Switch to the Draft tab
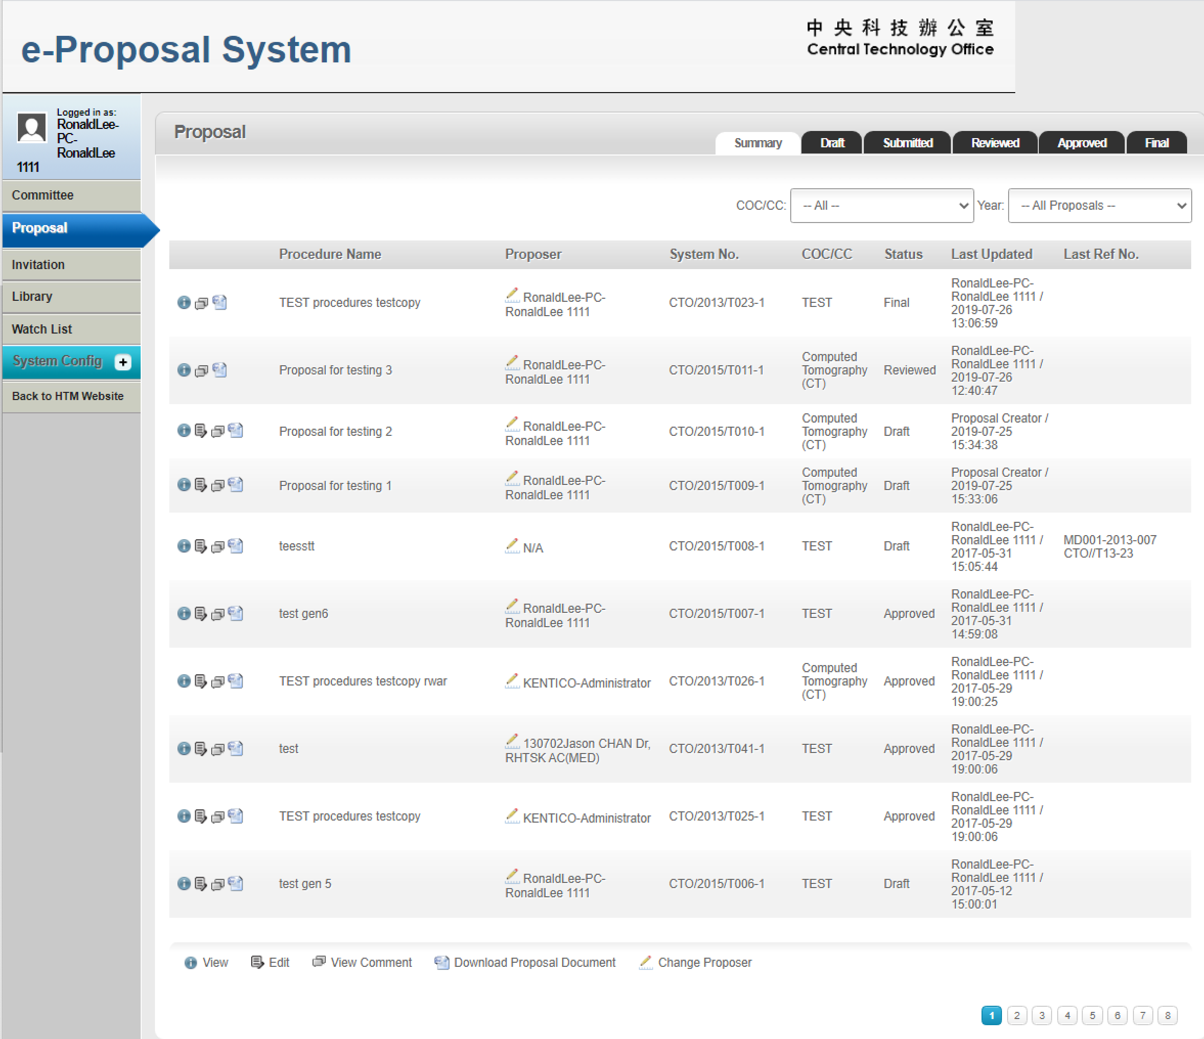This screenshot has height=1039, width=1204. click(x=832, y=143)
